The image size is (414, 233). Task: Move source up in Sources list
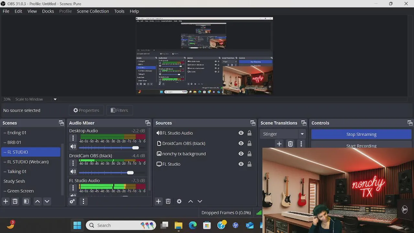pyautogui.click(x=191, y=201)
